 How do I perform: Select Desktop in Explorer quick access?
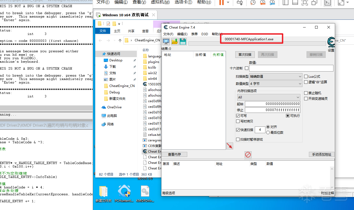pos(116,60)
